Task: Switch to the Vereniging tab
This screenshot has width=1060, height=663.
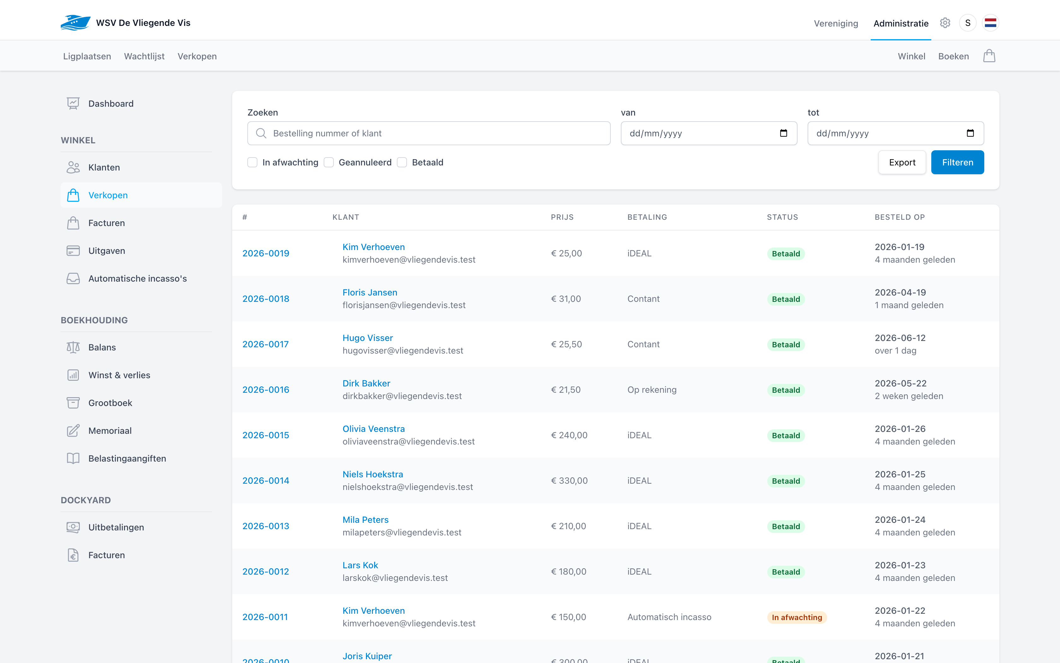Action: pyautogui.click(x=836, y=23)
